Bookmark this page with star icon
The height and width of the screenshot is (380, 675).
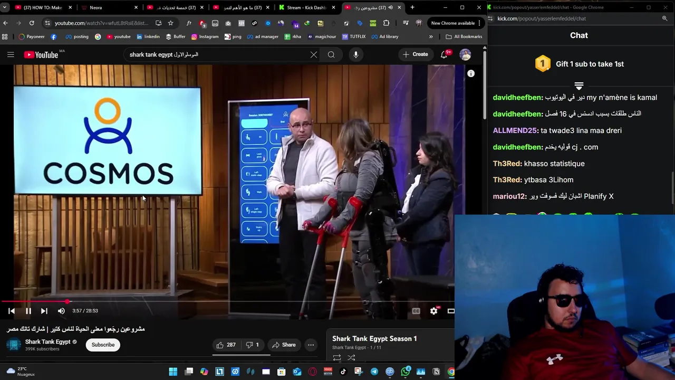(x=170, y=23)
